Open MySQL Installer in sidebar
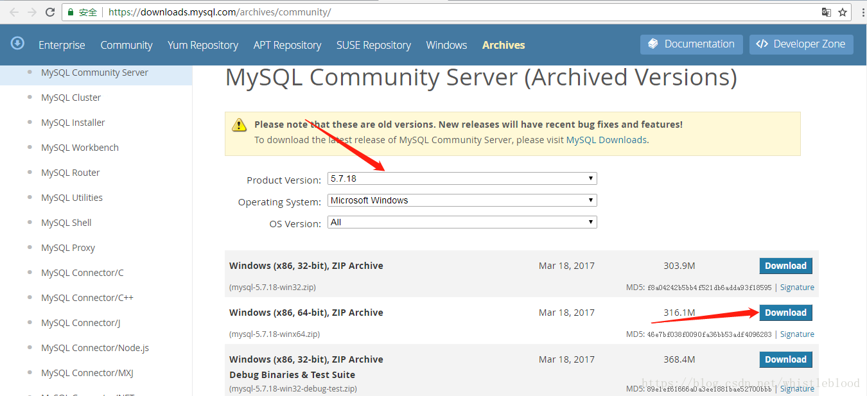The height and width of the screenshot is (396, 867). pos(73,123)
